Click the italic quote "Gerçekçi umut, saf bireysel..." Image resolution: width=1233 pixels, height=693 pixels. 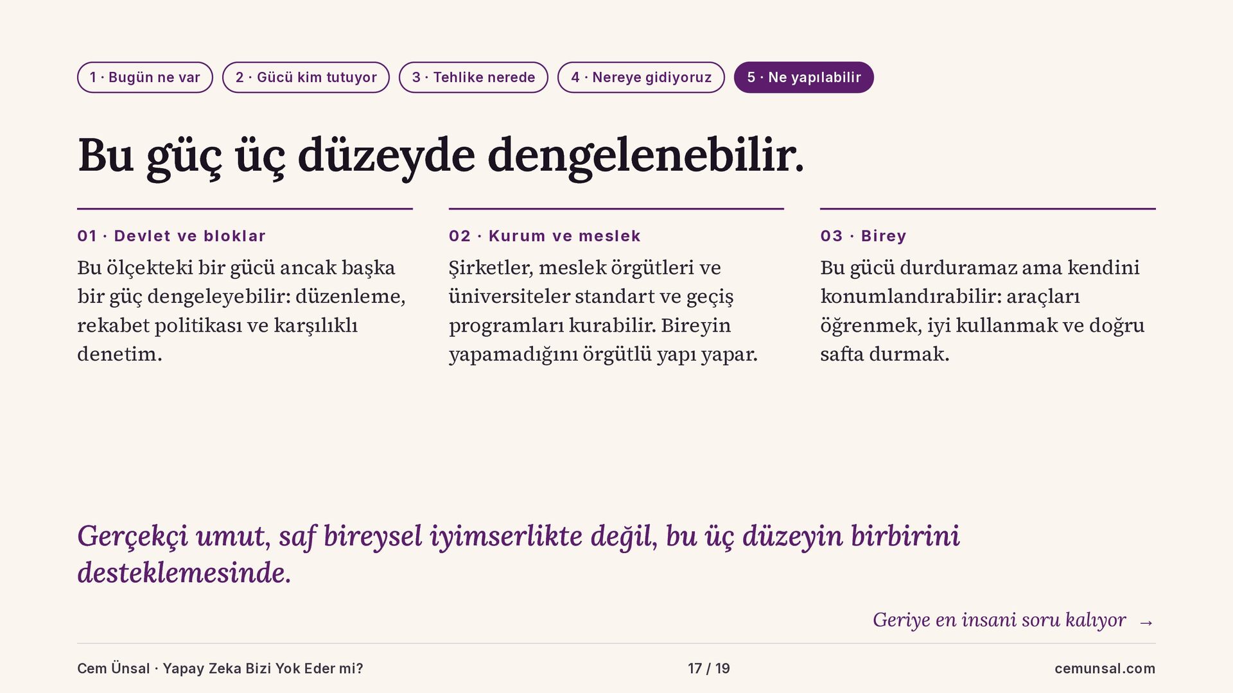point(519,554)
